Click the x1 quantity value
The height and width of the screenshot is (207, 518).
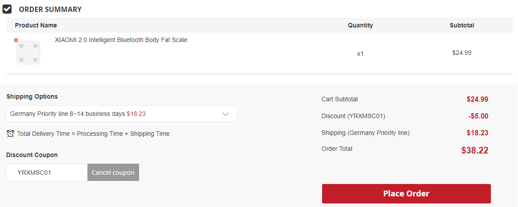360,54
